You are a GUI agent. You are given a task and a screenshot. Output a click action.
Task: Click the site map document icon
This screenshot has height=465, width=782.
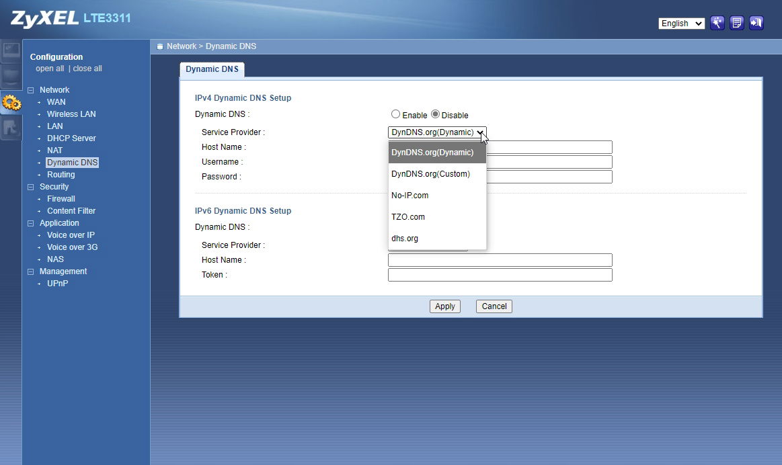(737, 23)
